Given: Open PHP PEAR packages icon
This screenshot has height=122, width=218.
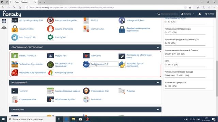Looking at the screenshot, I should coord(15,56).
